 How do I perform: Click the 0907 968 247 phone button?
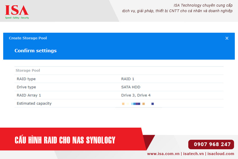pos(211,144)
